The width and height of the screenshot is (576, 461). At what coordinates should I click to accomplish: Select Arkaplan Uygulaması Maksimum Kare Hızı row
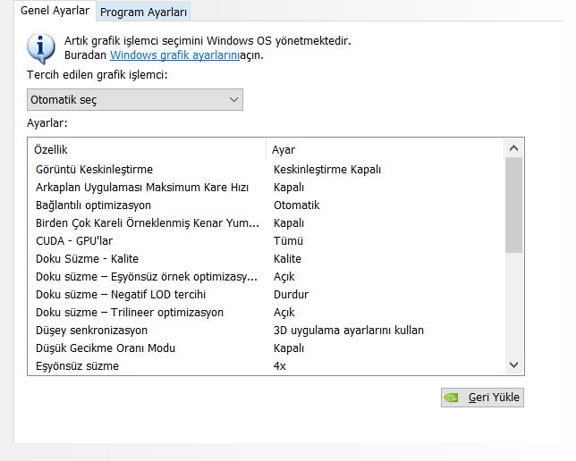(x=142, y=187)
